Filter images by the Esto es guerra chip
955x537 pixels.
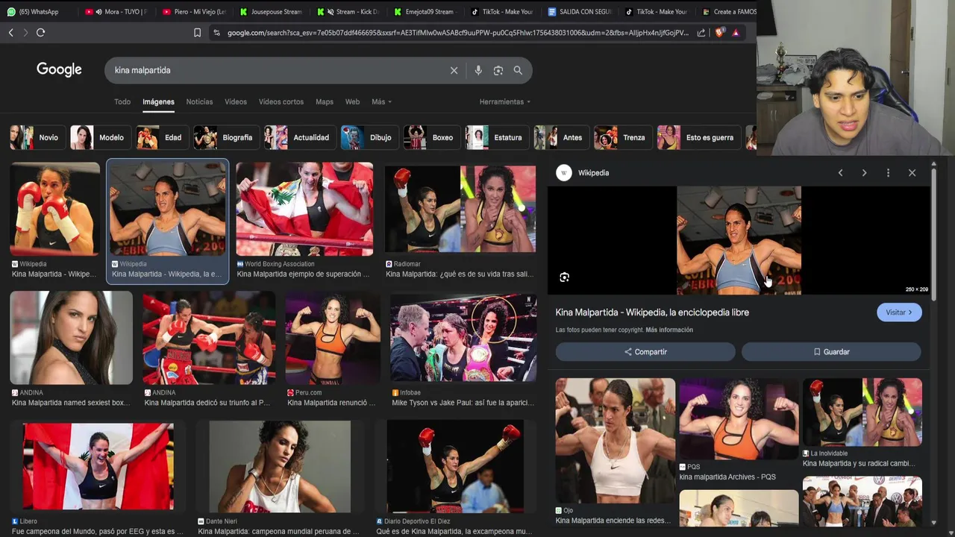(x=699, y=138)
